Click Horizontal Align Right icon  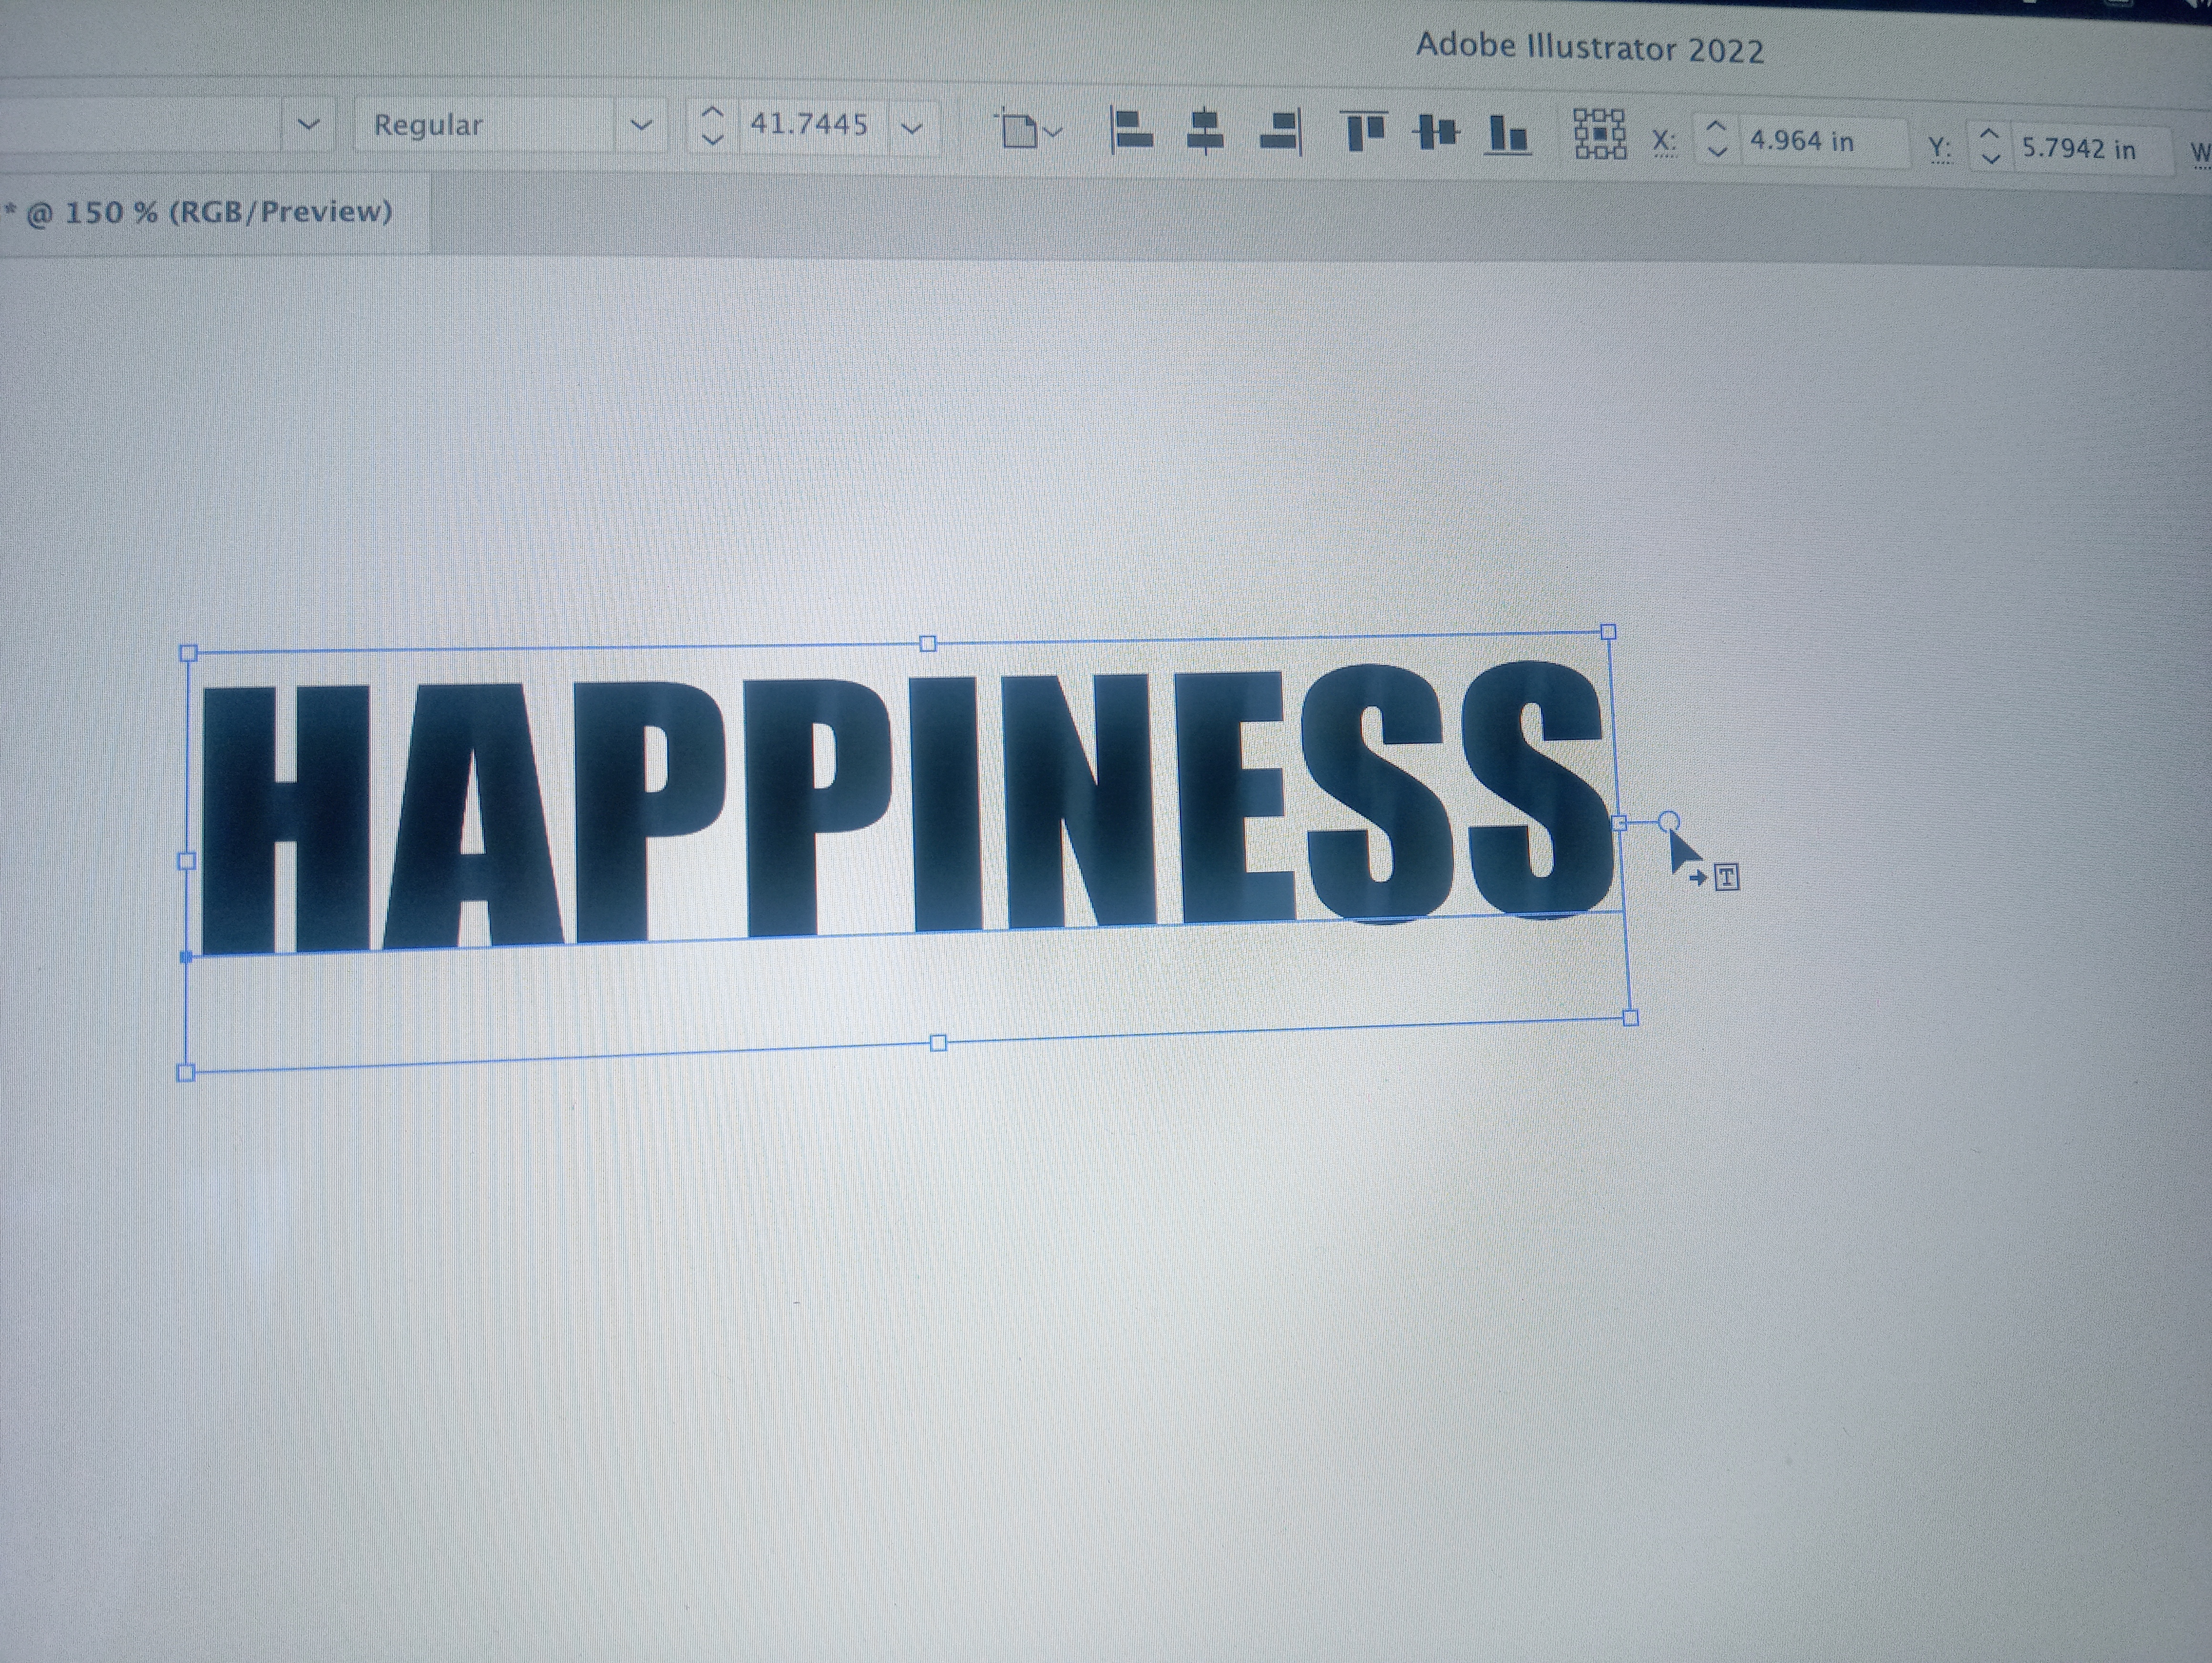tap(1282, 132)
